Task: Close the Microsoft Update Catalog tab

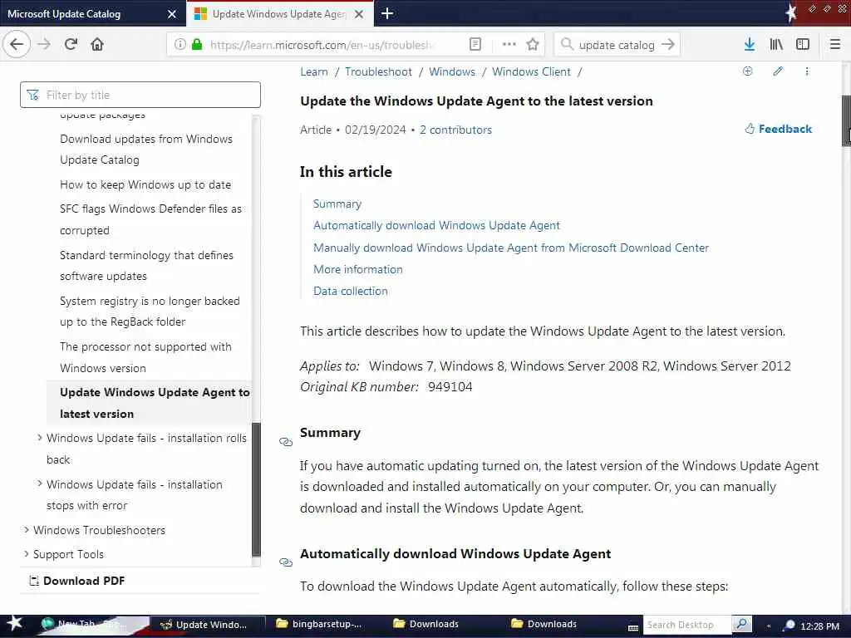Action: click(x=171, y=14)
